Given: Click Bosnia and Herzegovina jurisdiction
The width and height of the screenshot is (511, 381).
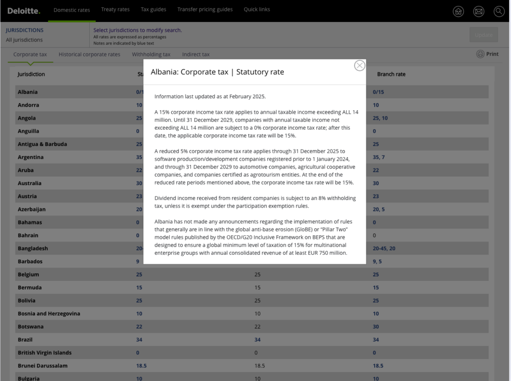Looking at the screenshot, I should pyautogui.click(x=49, y=314).
